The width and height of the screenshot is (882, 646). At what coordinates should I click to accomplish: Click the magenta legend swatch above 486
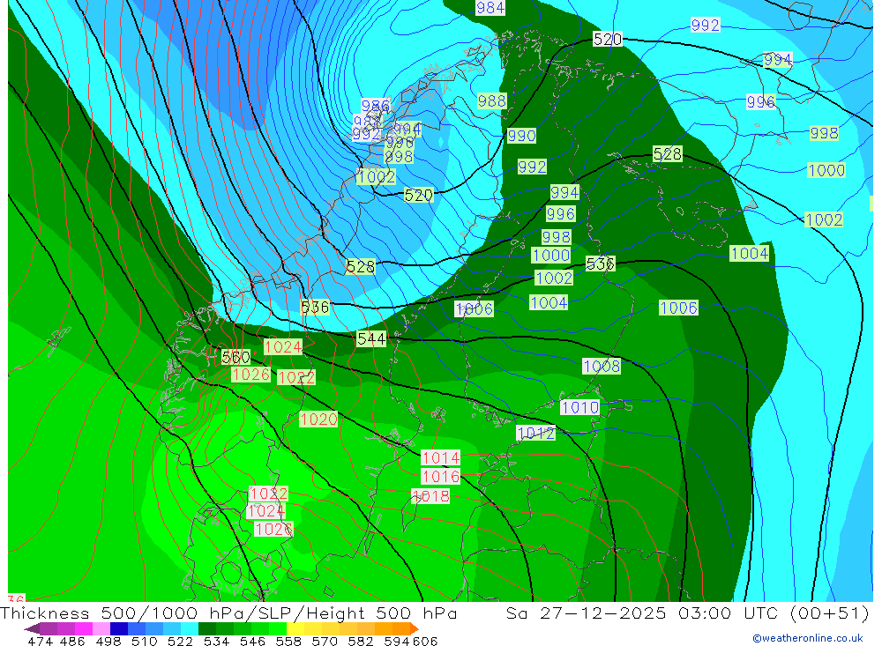pos(83,628)
